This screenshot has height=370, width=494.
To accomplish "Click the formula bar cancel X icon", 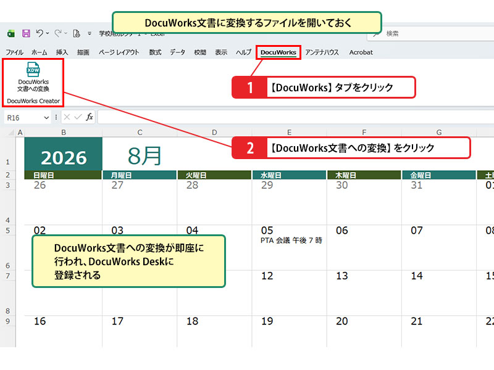I will point(67,117).
